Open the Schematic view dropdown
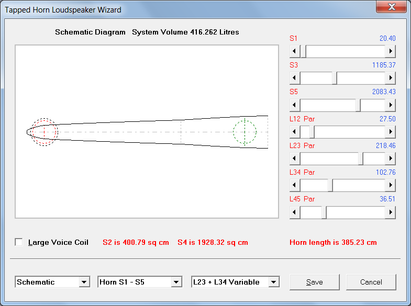 pos(84,282)
